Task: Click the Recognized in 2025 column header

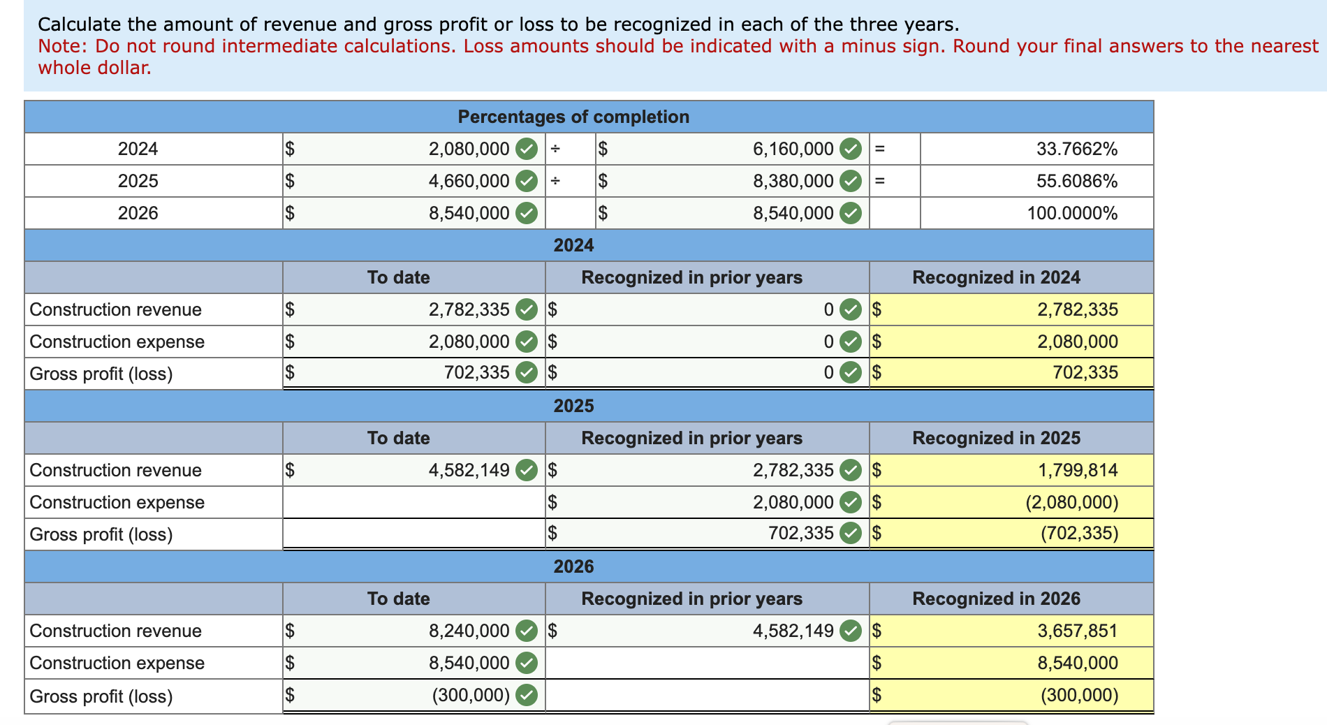Action: pyautogui.click(x=996, y=438)
